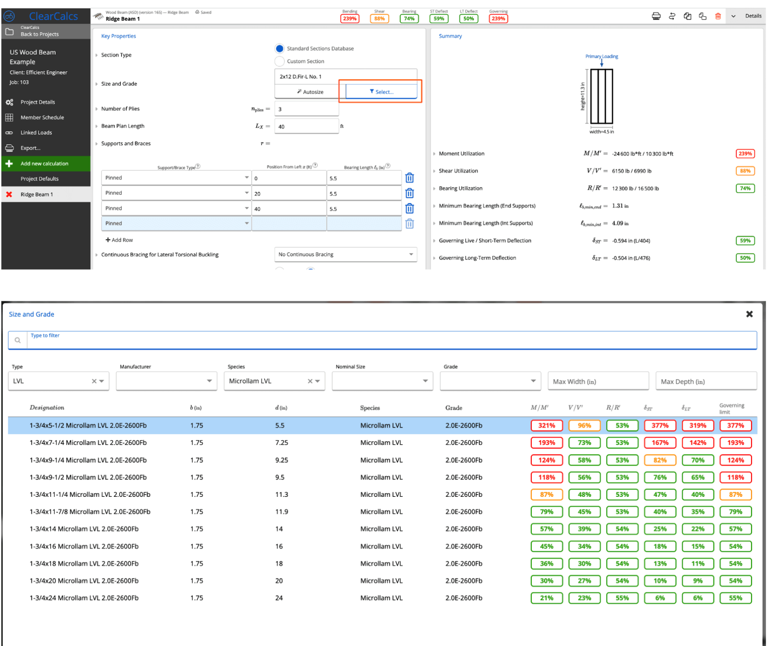Open Member Schedule in sidebar
Screen dimensions: 767x646
click(42, 117)
